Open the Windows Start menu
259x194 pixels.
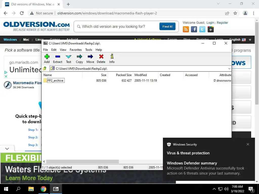6,189
